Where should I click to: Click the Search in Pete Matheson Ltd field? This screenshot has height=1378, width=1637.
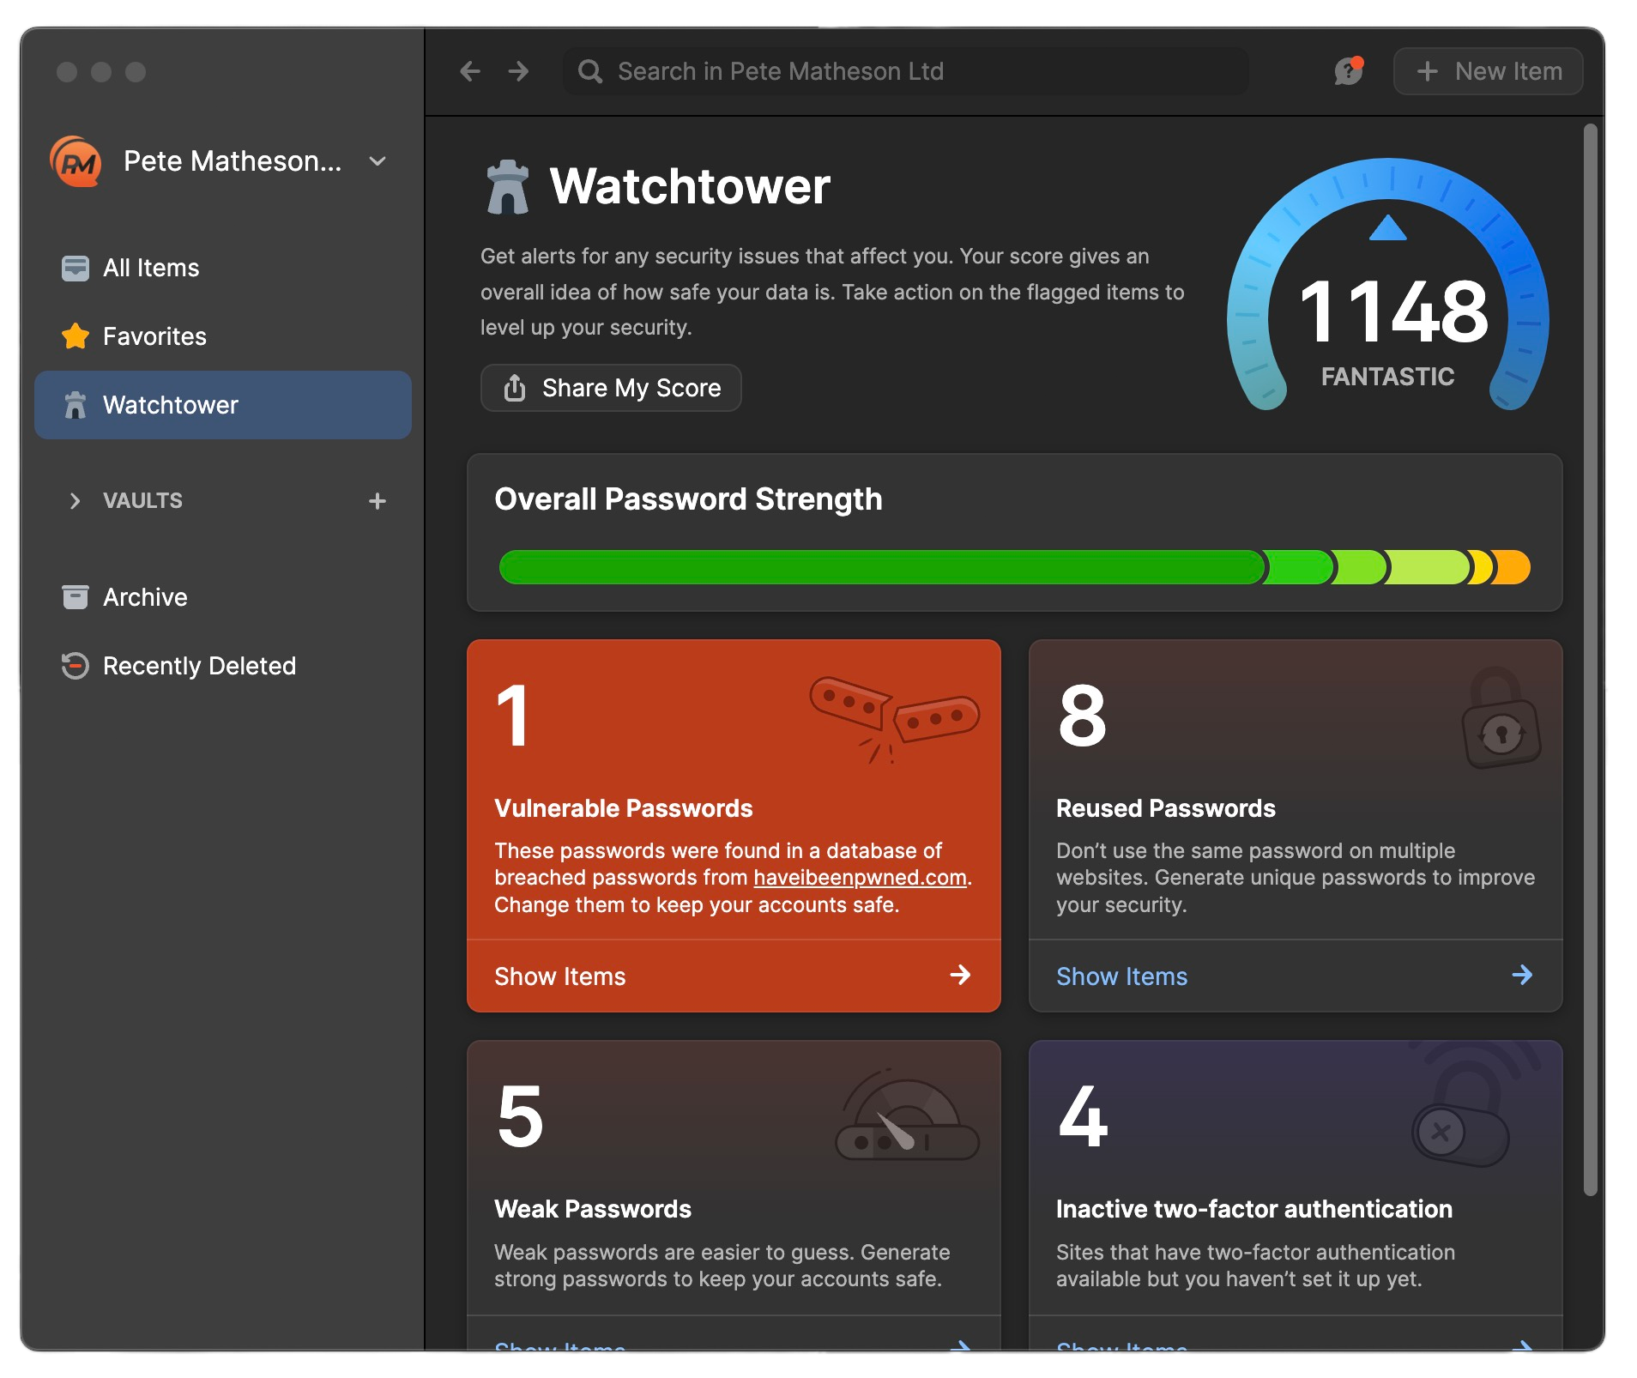906,71
